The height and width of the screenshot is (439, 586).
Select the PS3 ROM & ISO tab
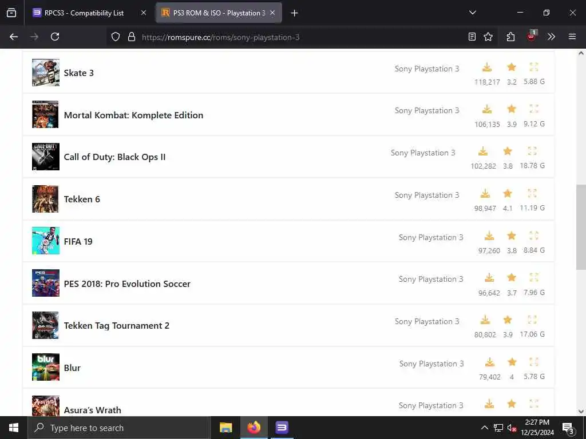tap(219, 13)
